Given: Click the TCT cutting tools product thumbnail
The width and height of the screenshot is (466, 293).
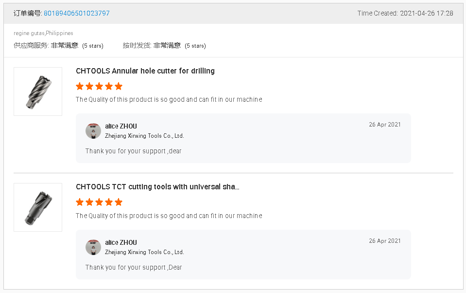Looking at the screenshot, I should point(38,207).
